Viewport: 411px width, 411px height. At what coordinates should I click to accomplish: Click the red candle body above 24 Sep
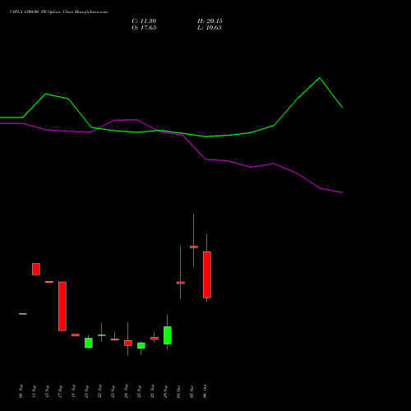point(128,343)
